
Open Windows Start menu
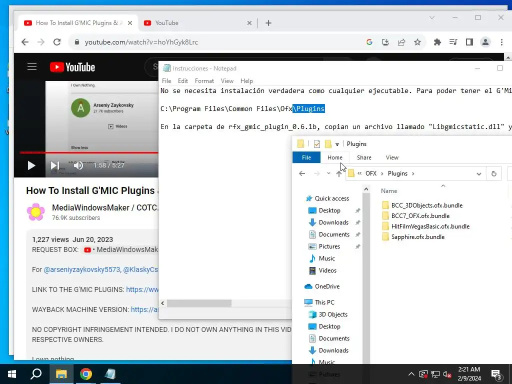(12, 374)
